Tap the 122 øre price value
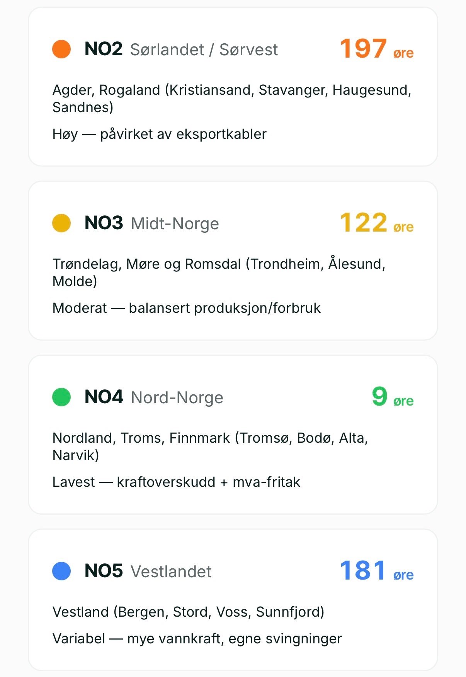 377,223
